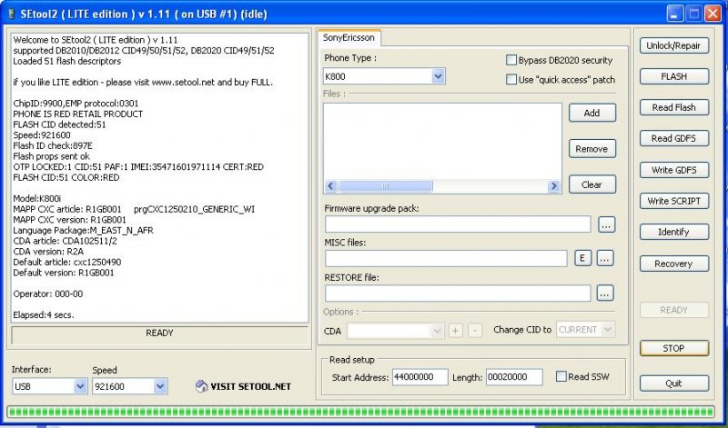Click the "FLASH CID detected:51" log line

click(59, 124)
